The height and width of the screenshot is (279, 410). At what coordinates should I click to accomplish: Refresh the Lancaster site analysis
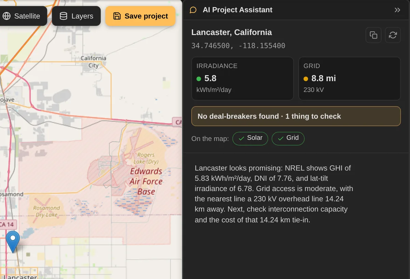tap(393, 35)
